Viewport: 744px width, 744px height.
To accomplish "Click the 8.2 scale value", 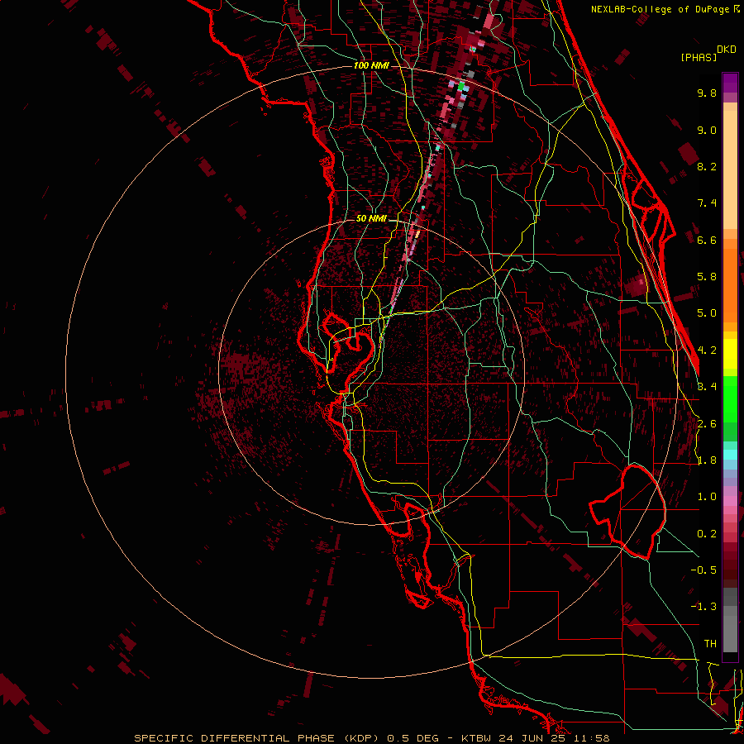I will (x=707, y=166).
